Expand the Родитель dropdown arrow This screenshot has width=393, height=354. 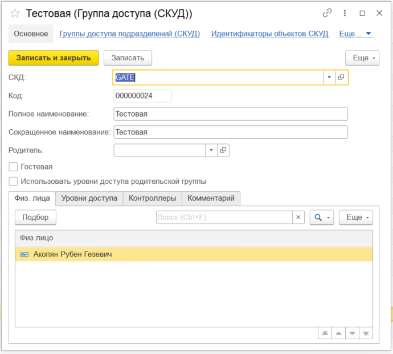211,150
